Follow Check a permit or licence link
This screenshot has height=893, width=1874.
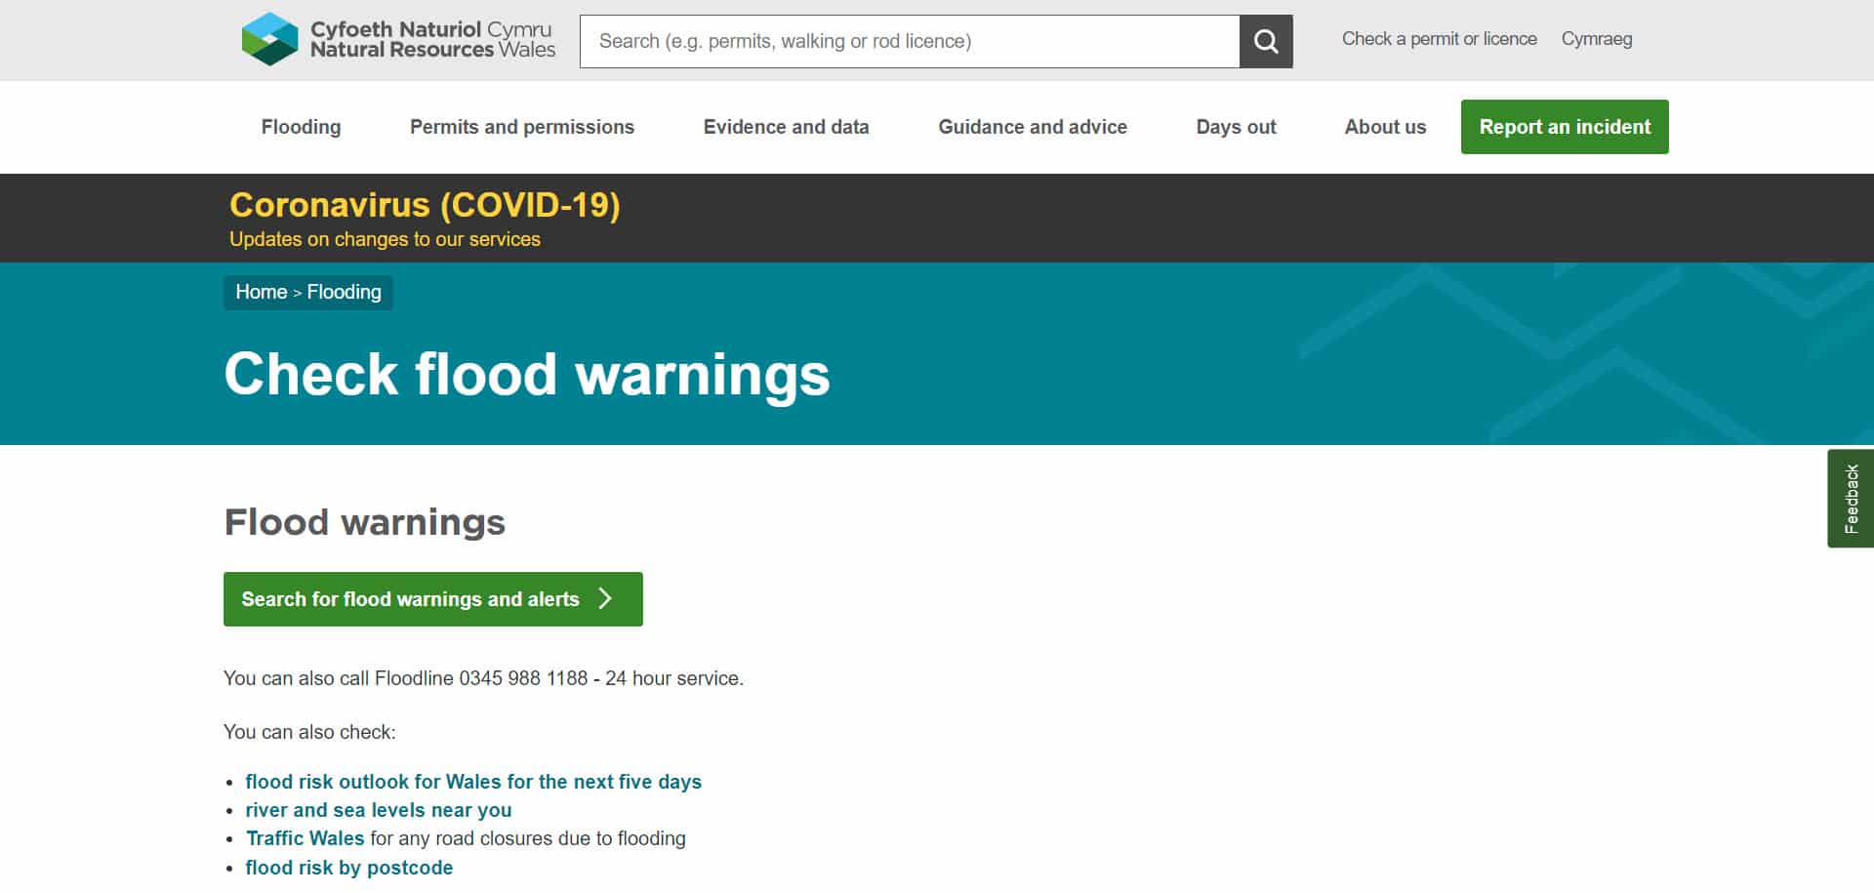coord(1439,39)
